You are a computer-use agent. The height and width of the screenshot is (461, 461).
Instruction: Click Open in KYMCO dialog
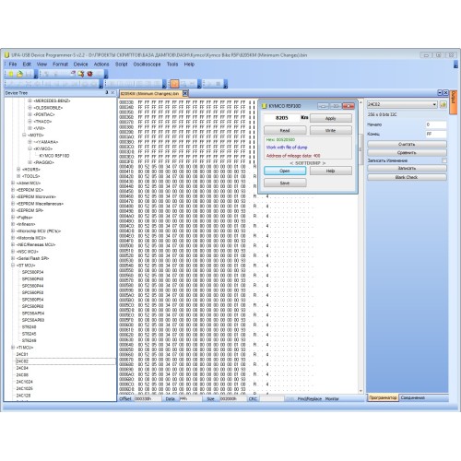tap(285, 171)
